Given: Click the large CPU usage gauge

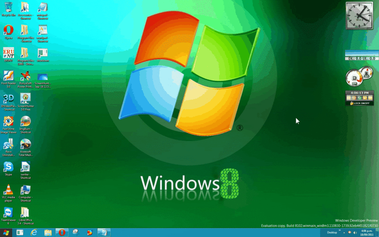Looking at the screenshot, I should point(354,78).
